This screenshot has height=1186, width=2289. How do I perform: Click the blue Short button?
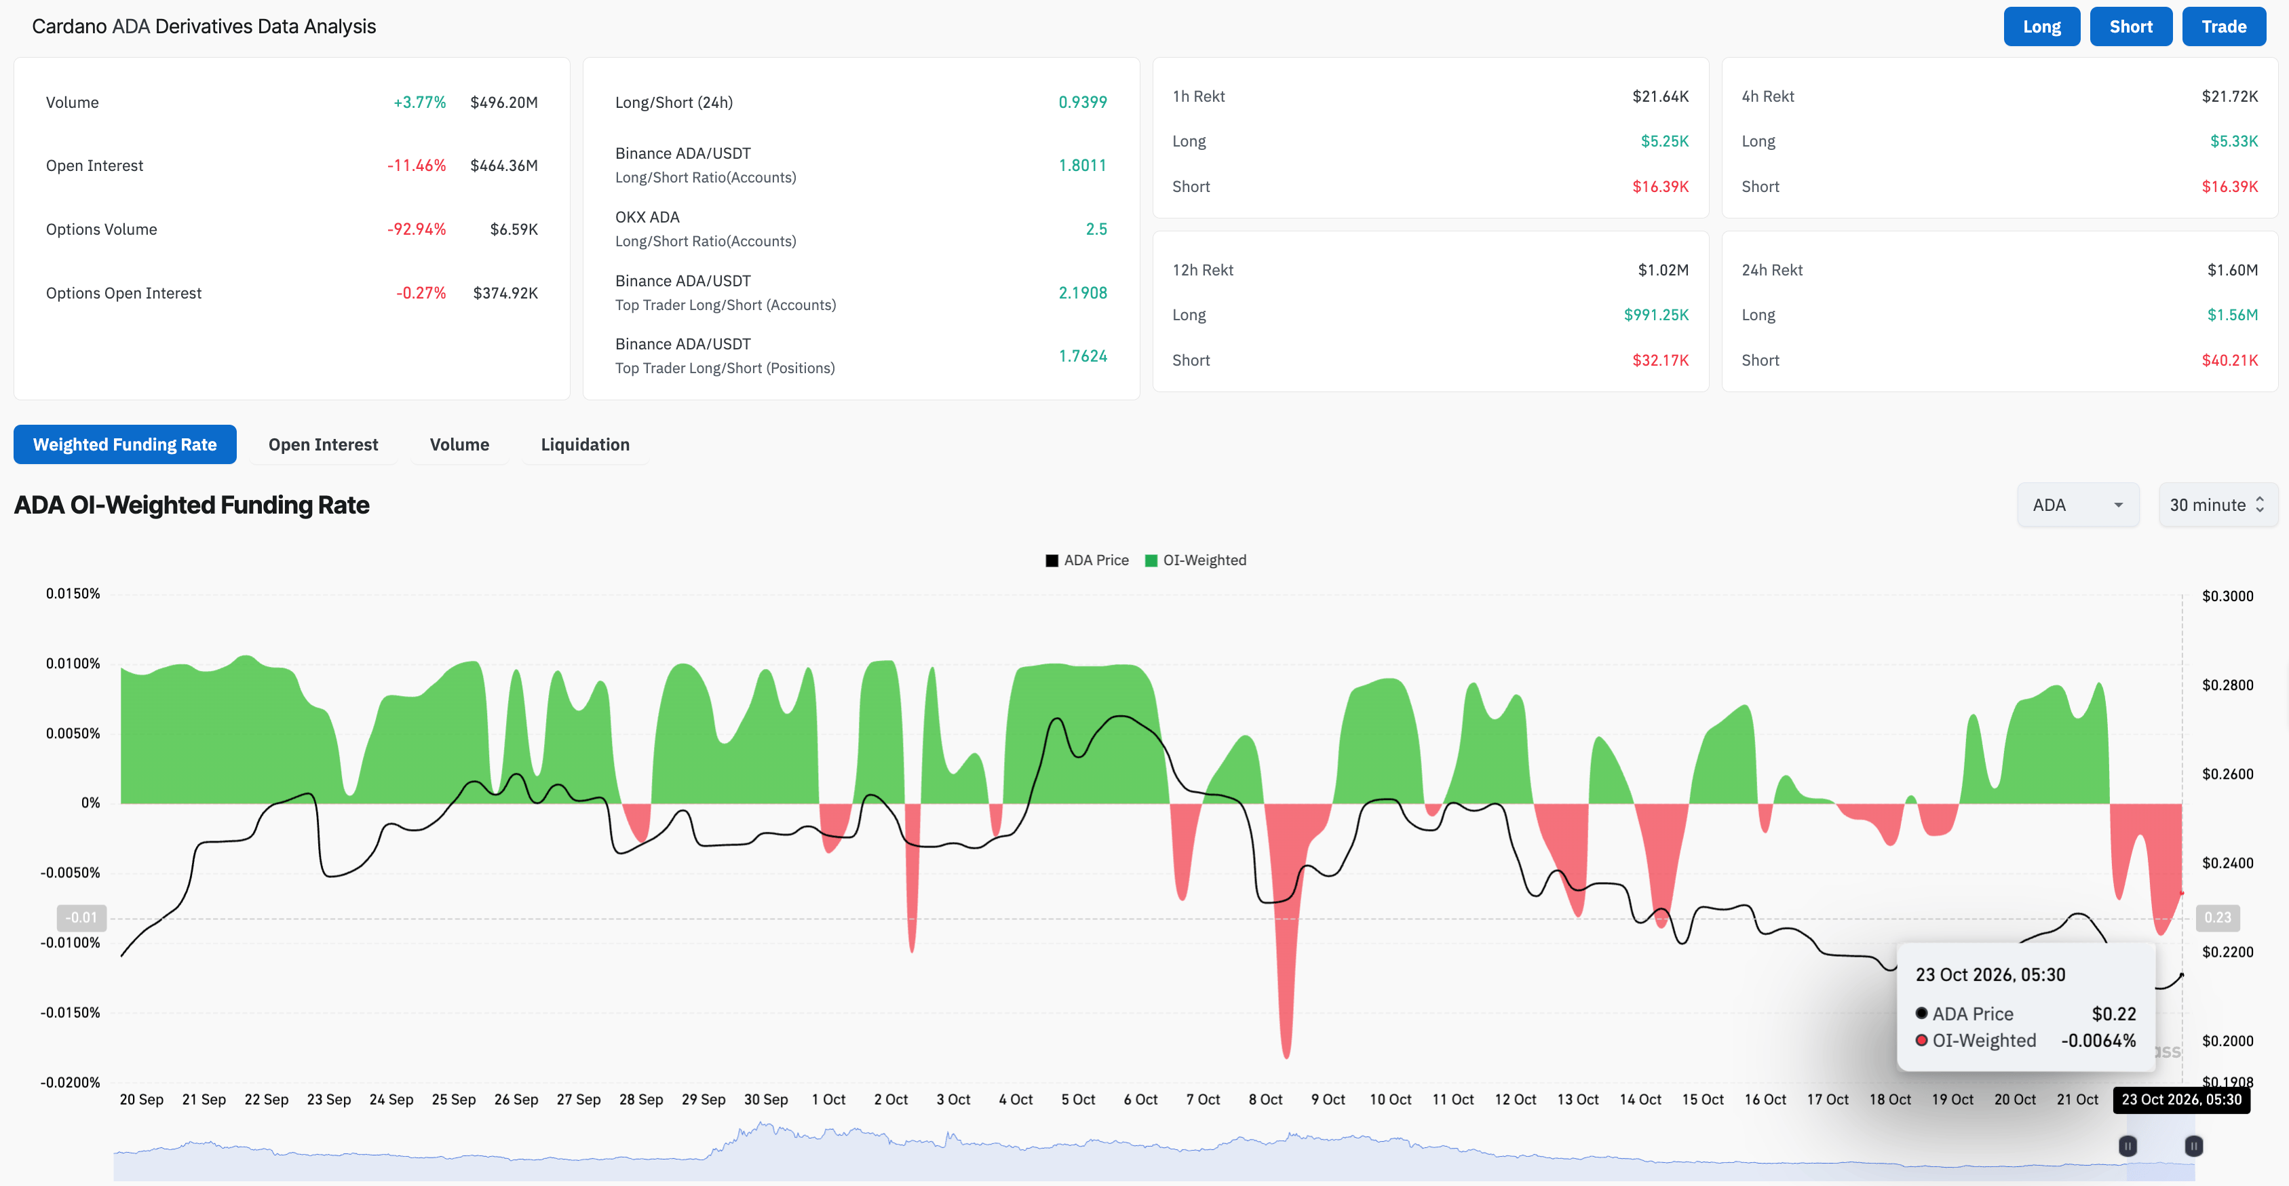point(2130,26)
